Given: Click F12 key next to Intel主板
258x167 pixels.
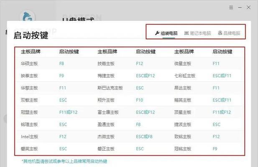Looking at the screenshot, I should click(63, 137).
